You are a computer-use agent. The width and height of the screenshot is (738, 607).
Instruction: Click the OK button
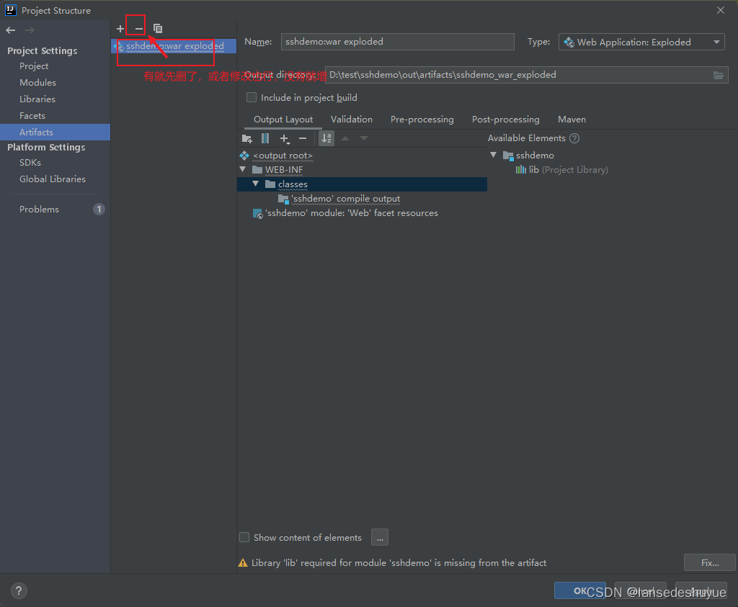(580, 590)
